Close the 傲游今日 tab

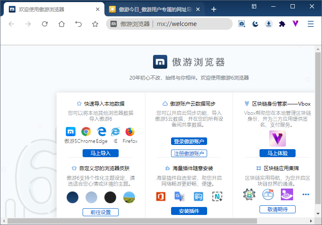[x=198, y=9]
